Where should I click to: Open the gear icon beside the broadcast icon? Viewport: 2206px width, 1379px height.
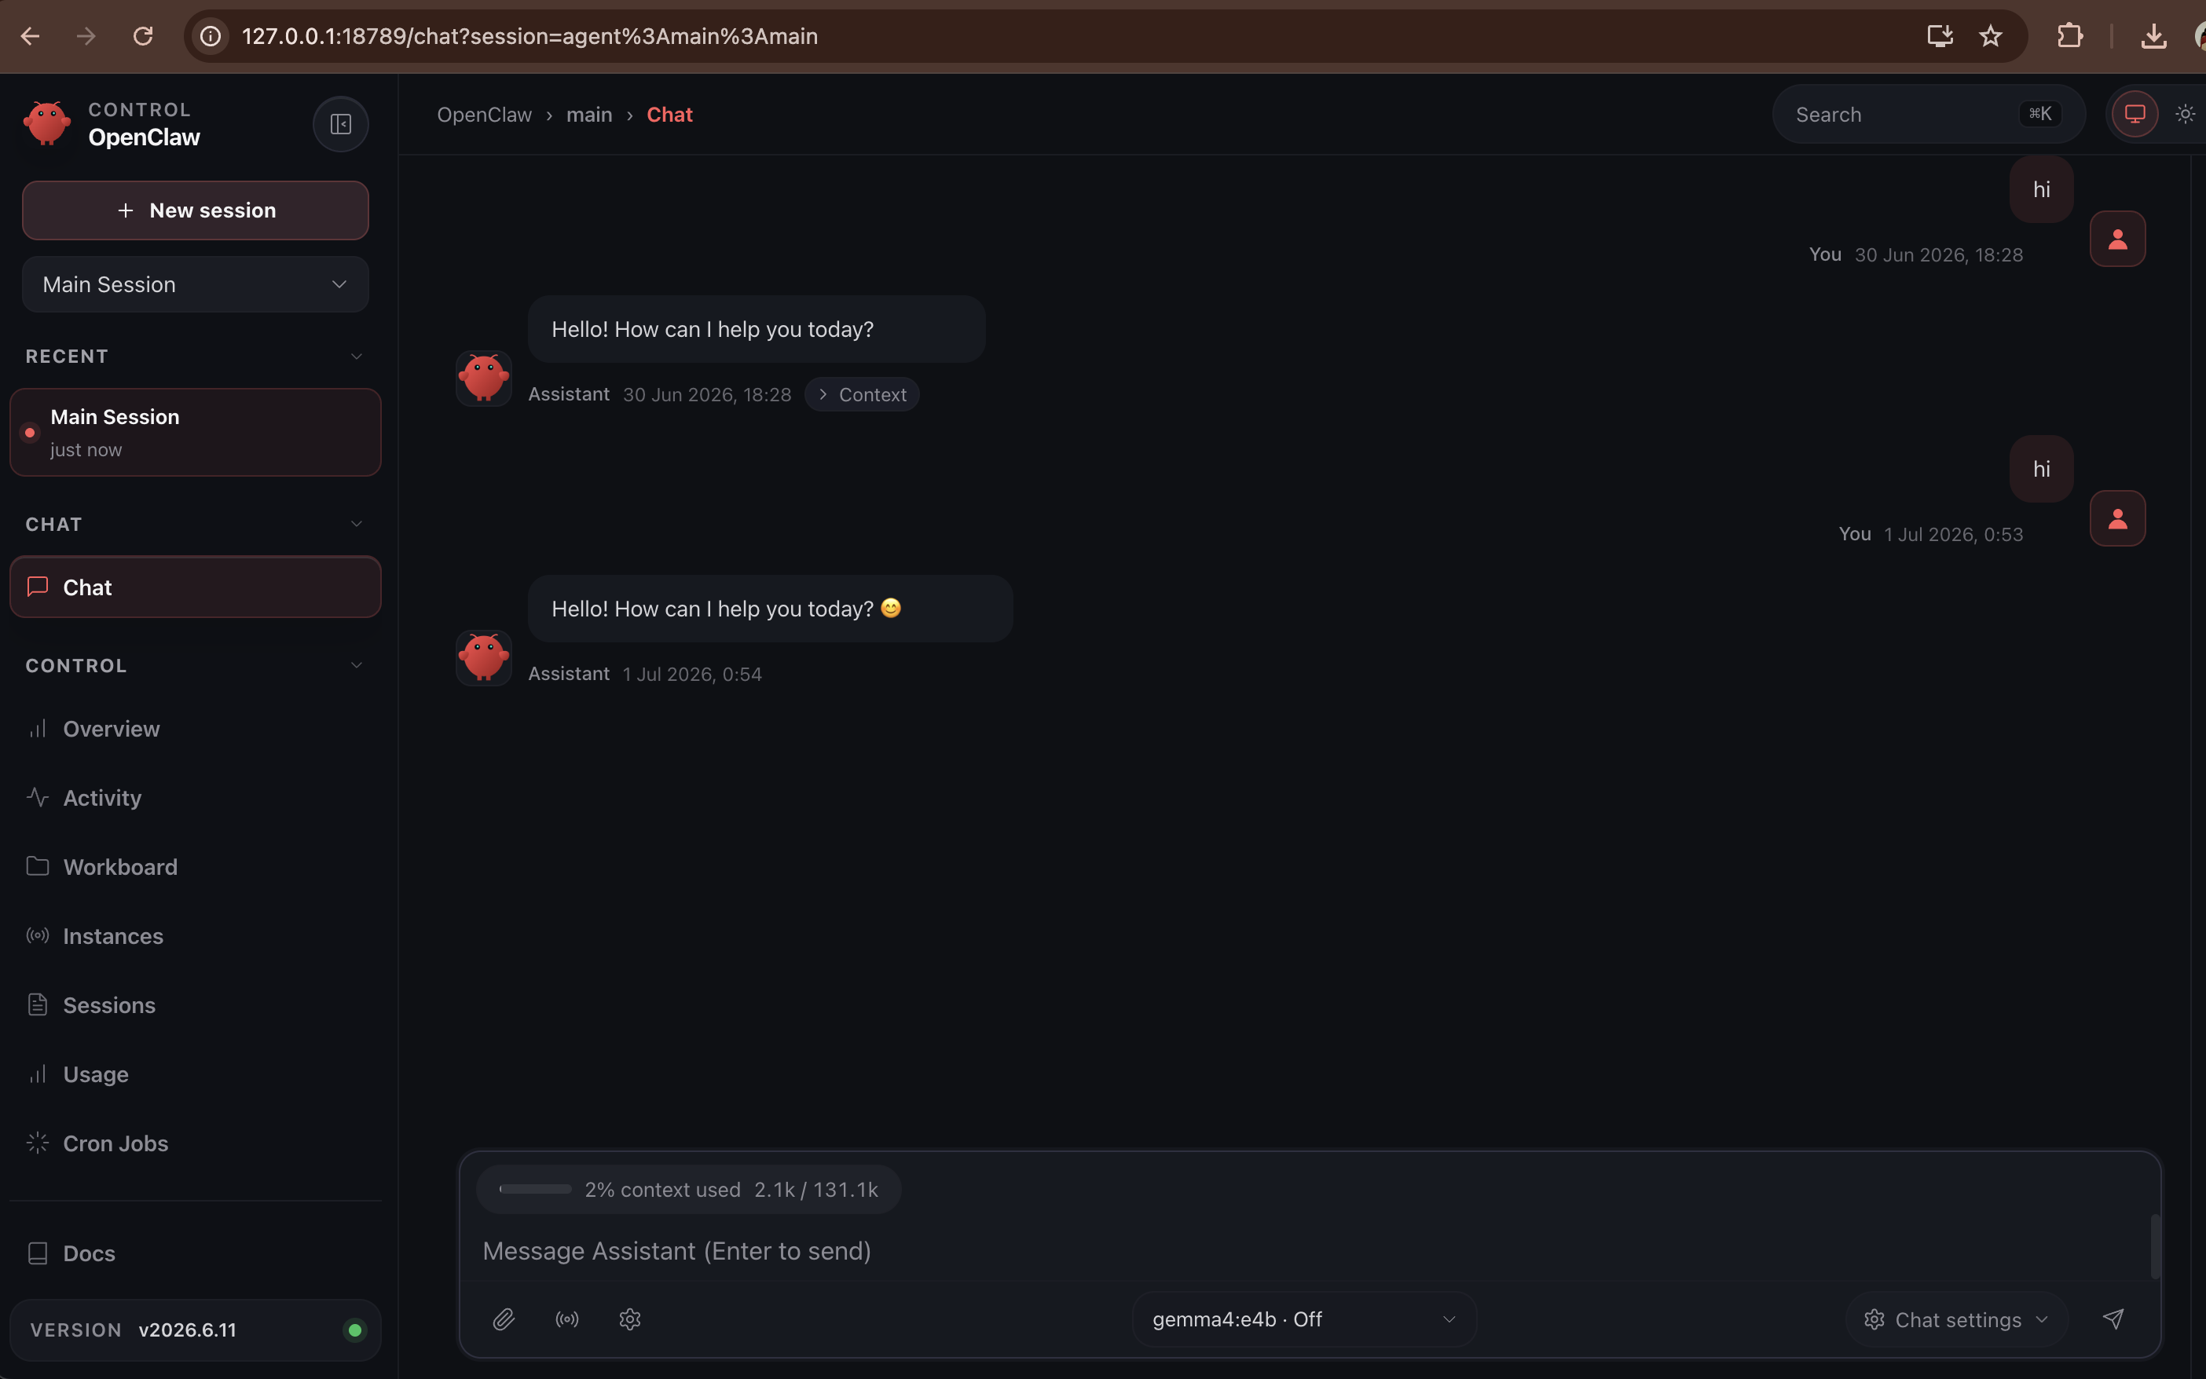629,1319
